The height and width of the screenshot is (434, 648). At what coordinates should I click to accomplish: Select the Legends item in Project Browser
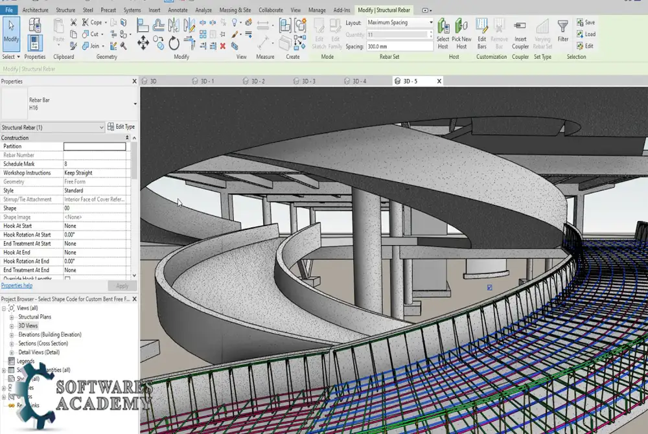26,361
